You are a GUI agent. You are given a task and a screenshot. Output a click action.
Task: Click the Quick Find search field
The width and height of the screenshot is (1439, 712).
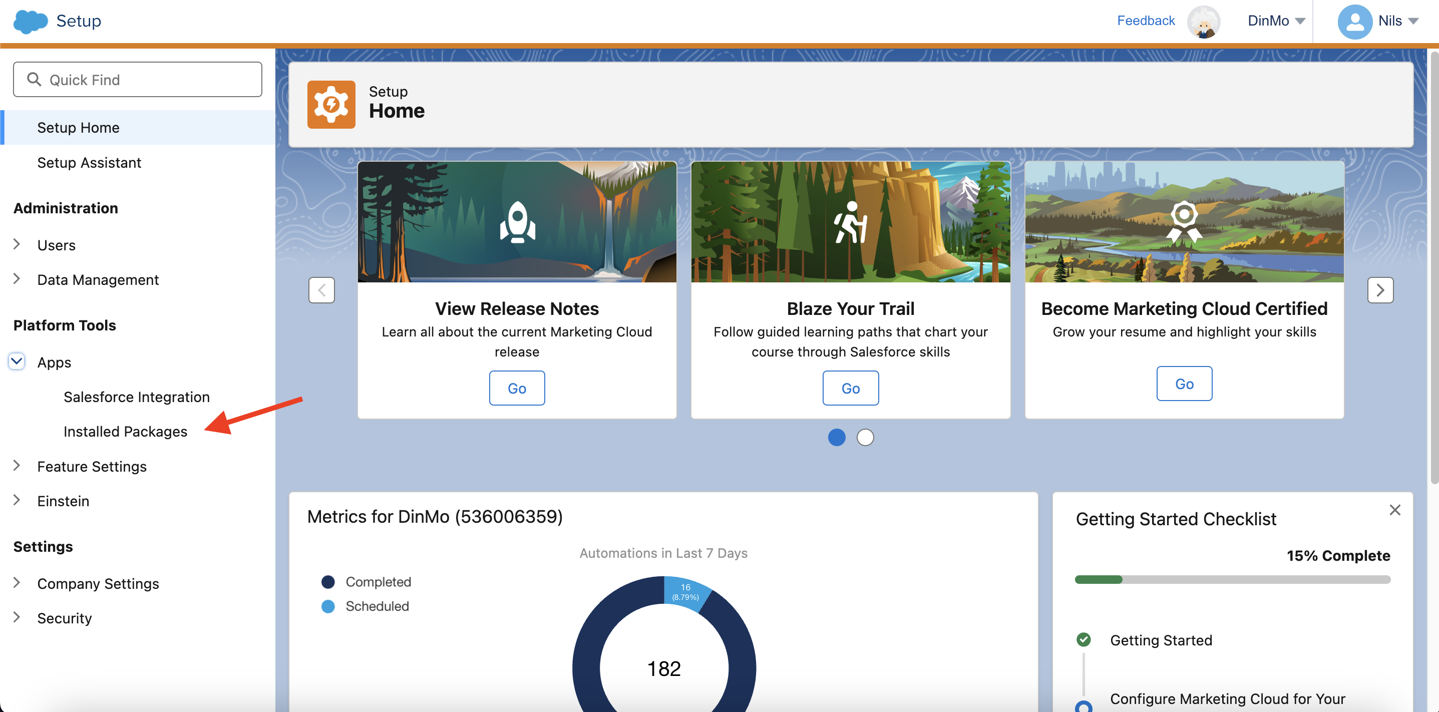pyautogui.click(x=137, y=79)
